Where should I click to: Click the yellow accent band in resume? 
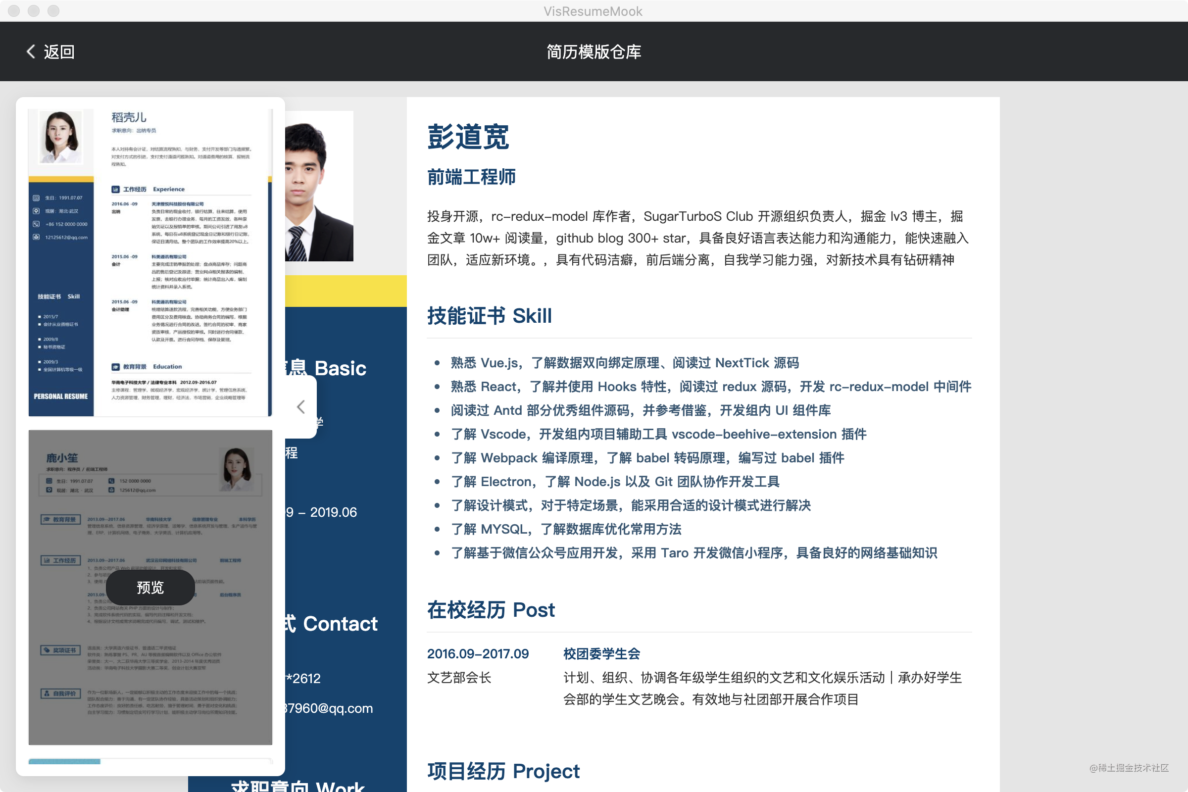(346, 292)
